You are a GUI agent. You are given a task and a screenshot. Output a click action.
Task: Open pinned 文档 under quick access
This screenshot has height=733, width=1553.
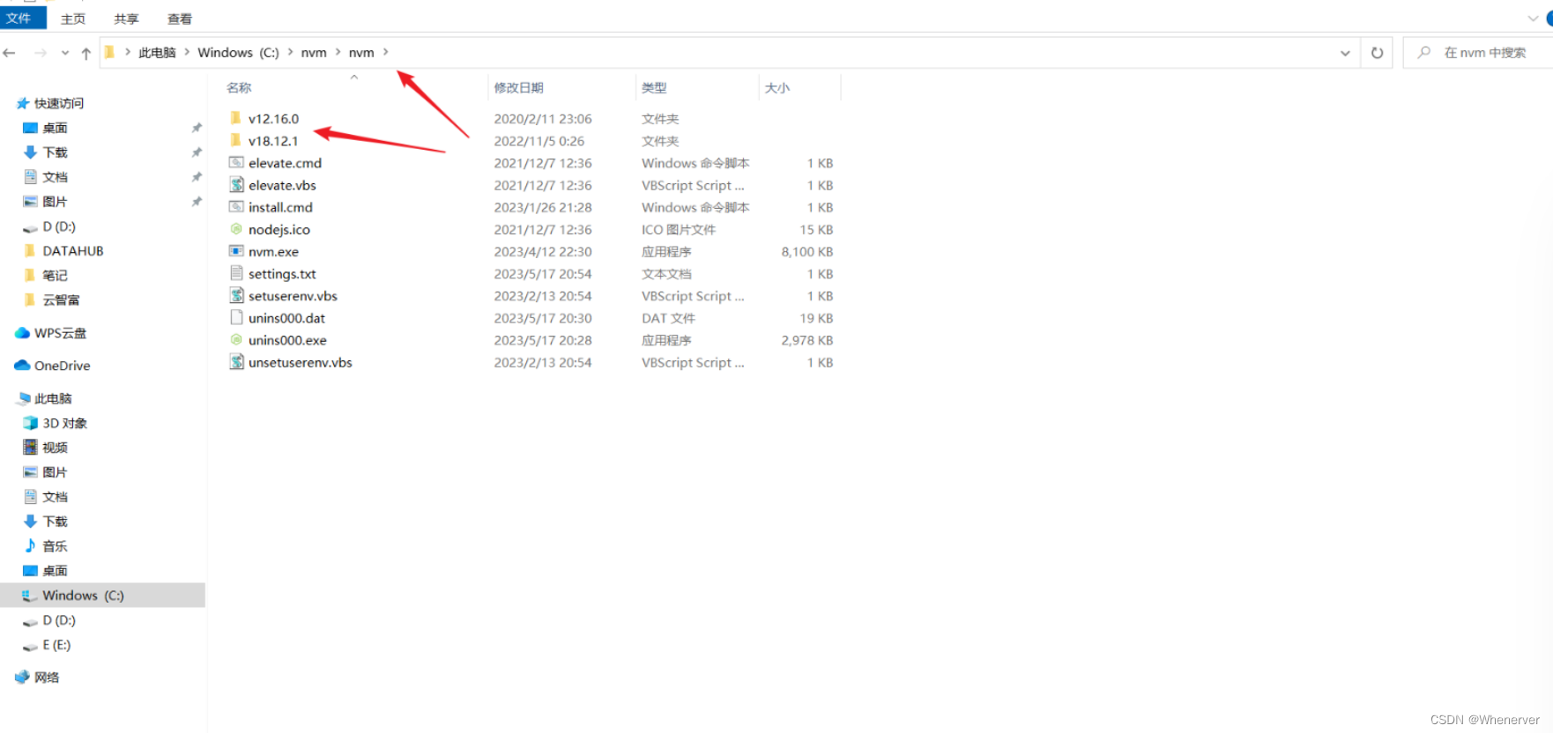[55, 177]
